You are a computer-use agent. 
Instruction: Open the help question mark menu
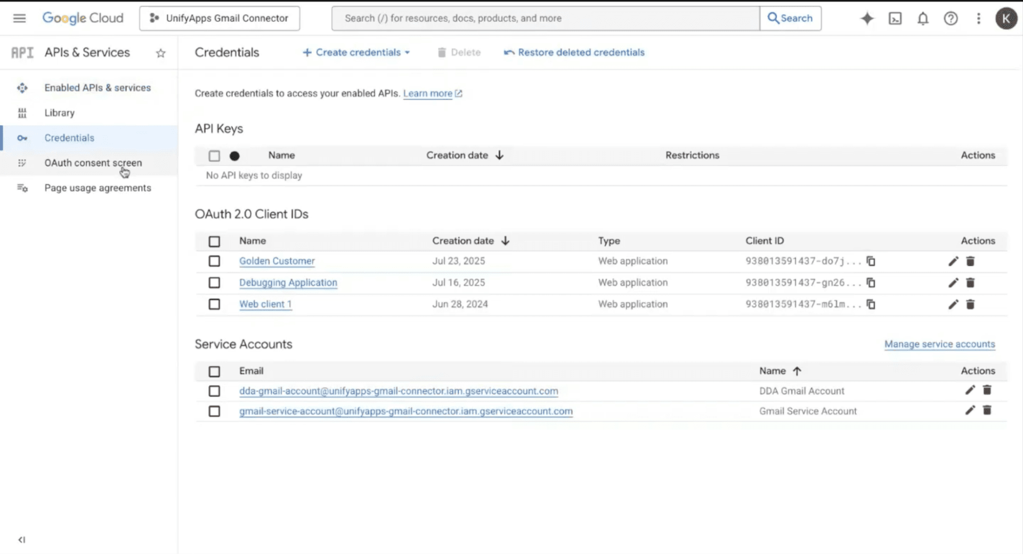pos(951,19)
